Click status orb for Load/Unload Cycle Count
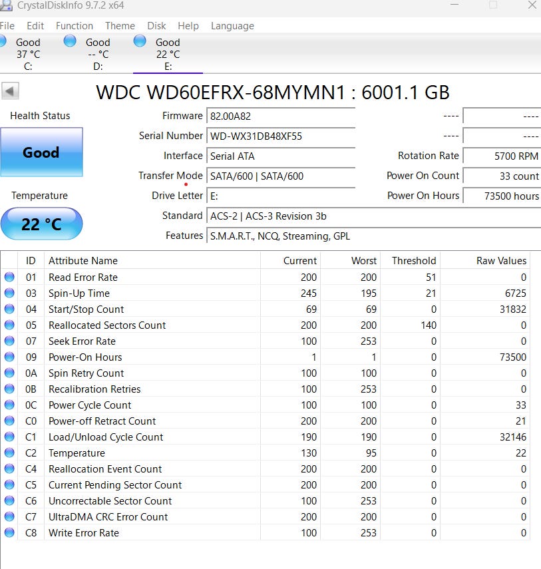The width and height of the screenshot is (541, 569). click(9, 437)
